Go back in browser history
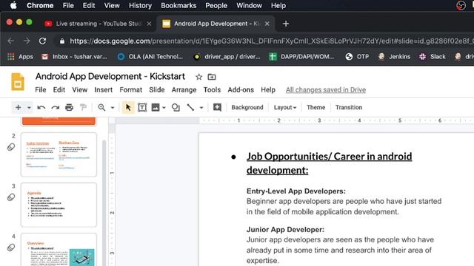The width and height of the screenshot is (474, 266). click(11, 41)
